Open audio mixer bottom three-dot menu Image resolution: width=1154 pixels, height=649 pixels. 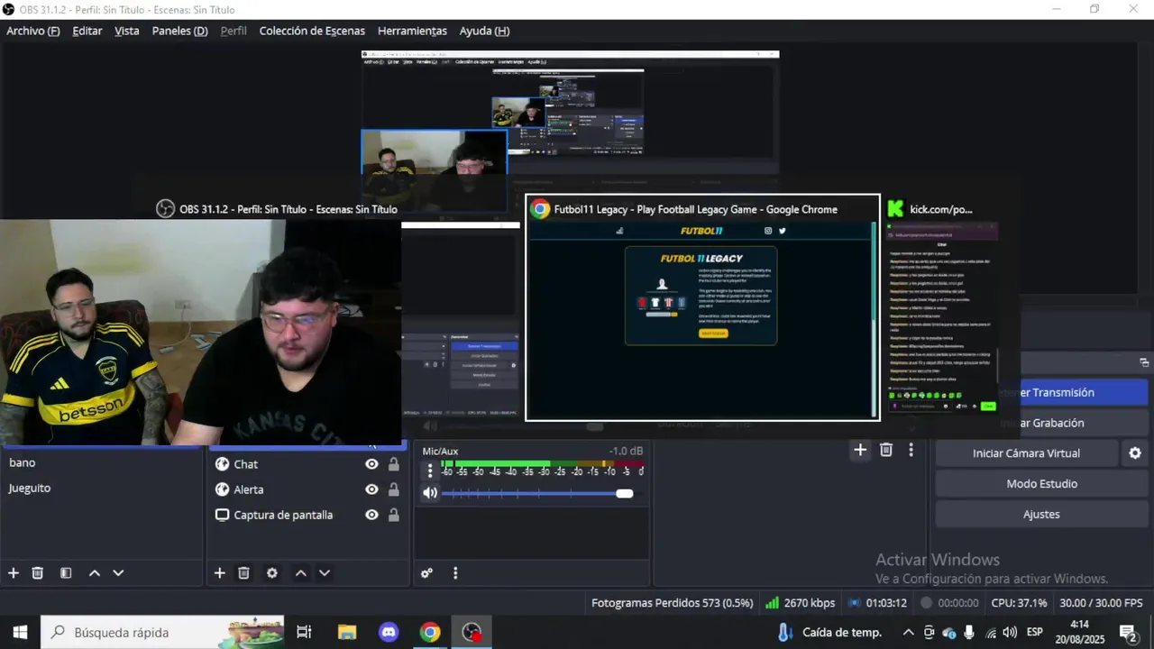(x=455, y=573)
